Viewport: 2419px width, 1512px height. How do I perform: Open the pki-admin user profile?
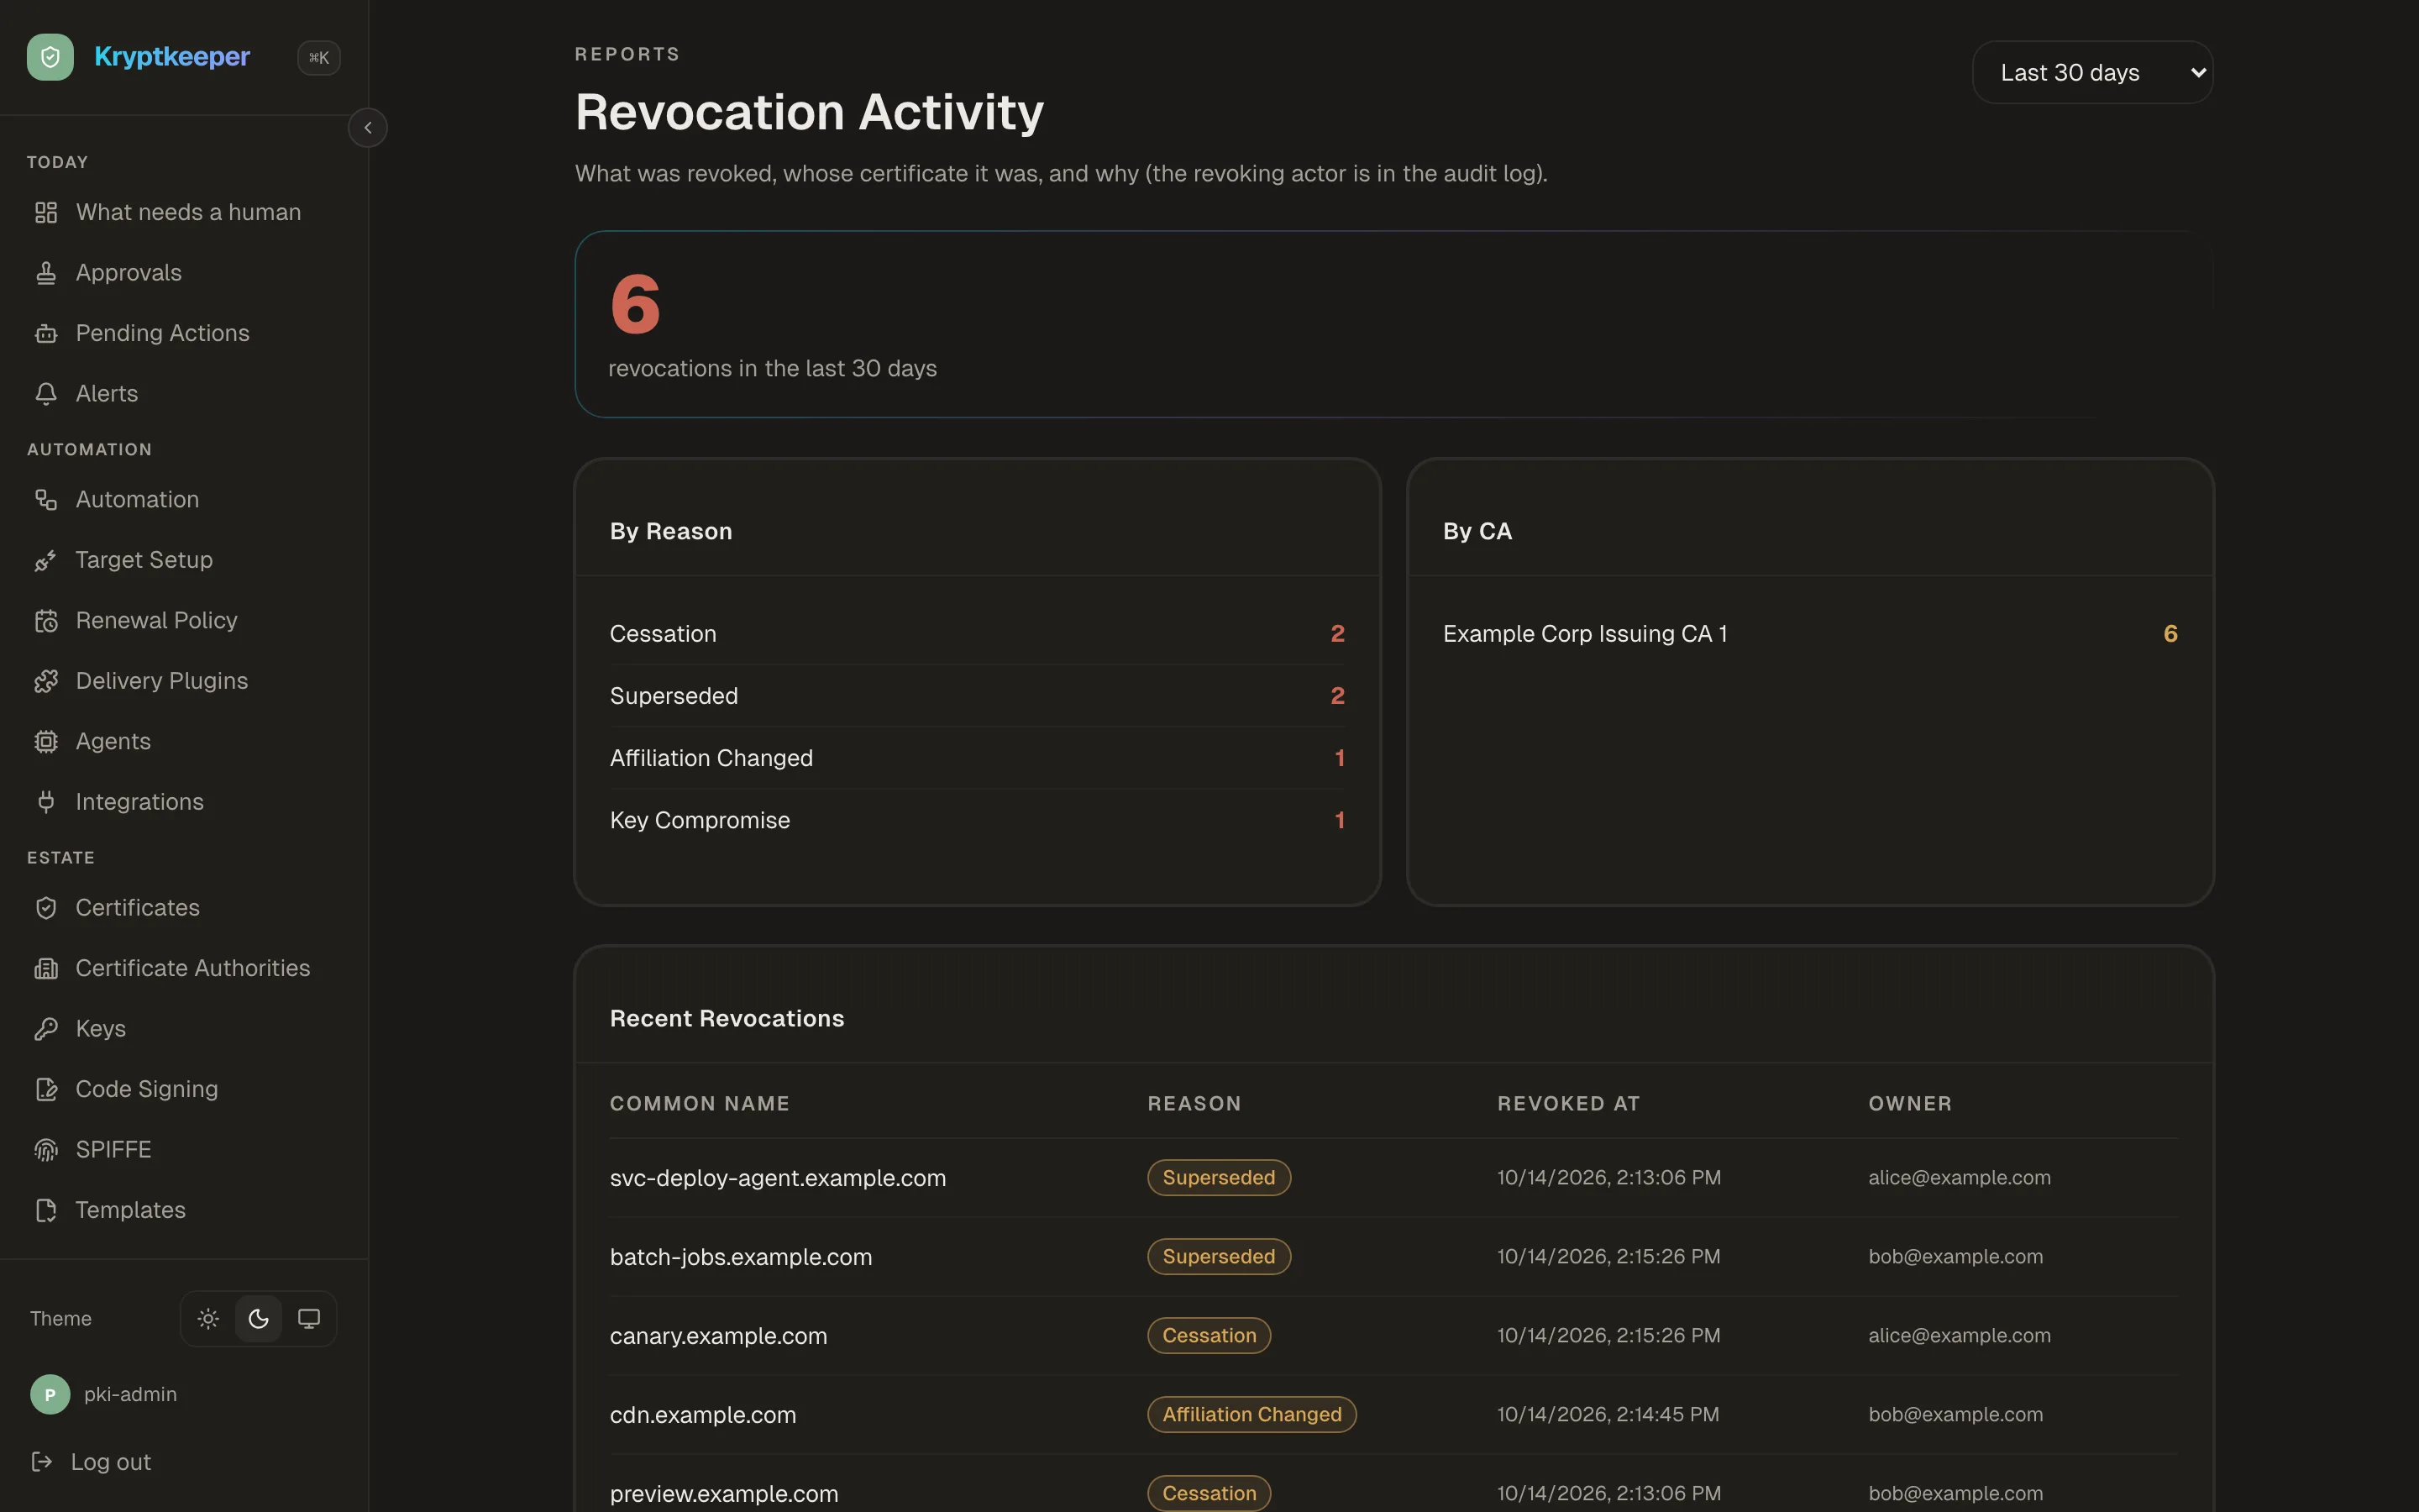[x=104, y=1394]
